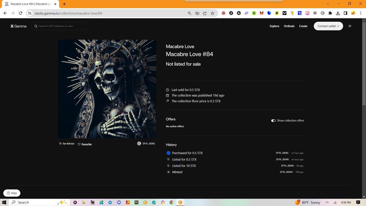The image size is (366, 206).
Task: Click the blue Purchased checkmark in History
Action: 168,153
